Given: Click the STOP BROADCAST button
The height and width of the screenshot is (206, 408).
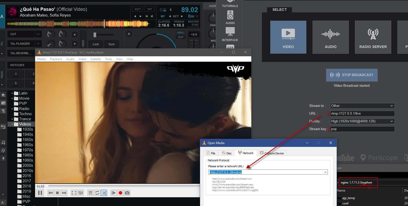Looking at the screenshot, I should pos(352,75).
